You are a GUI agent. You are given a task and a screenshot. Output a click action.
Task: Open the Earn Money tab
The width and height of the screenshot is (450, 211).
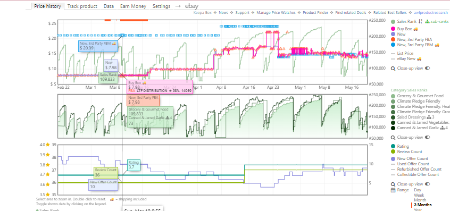pyautogui.click(x=133, y=6)
